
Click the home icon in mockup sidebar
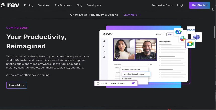pos(104,41)
